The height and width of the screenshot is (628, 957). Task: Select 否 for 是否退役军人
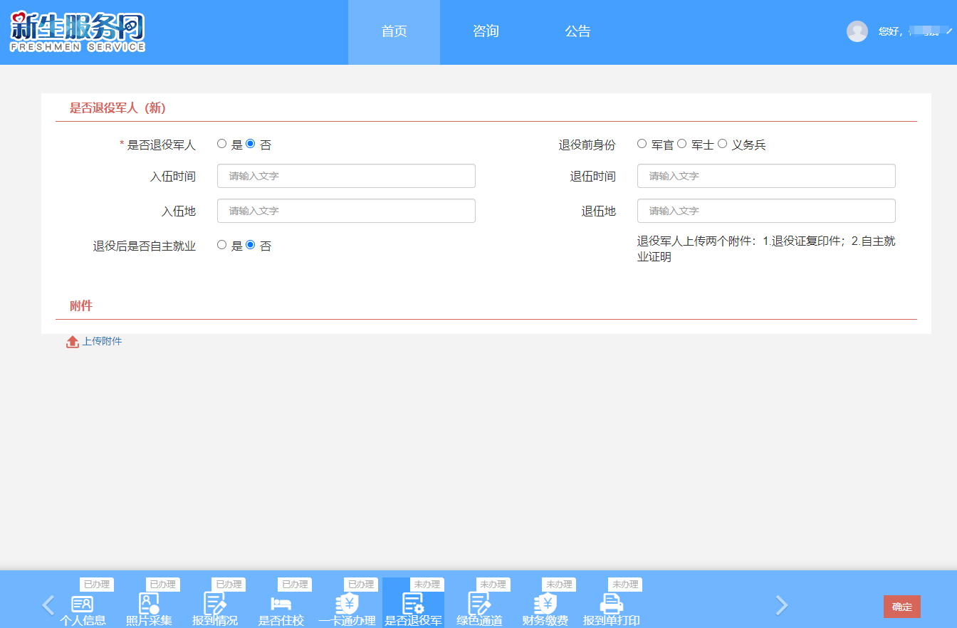[251, 144]
